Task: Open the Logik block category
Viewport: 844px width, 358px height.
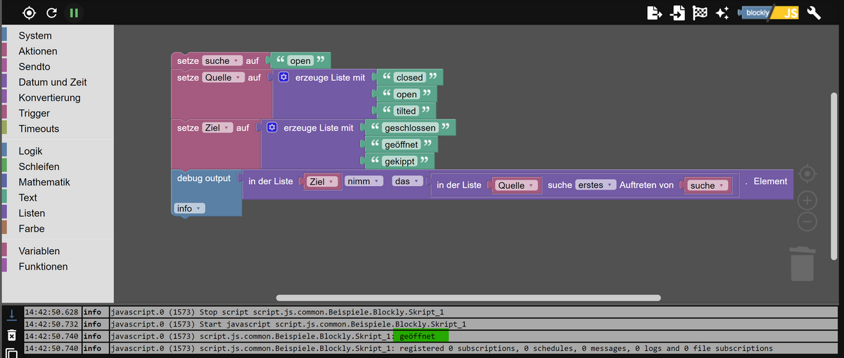Action: point(31,151)
